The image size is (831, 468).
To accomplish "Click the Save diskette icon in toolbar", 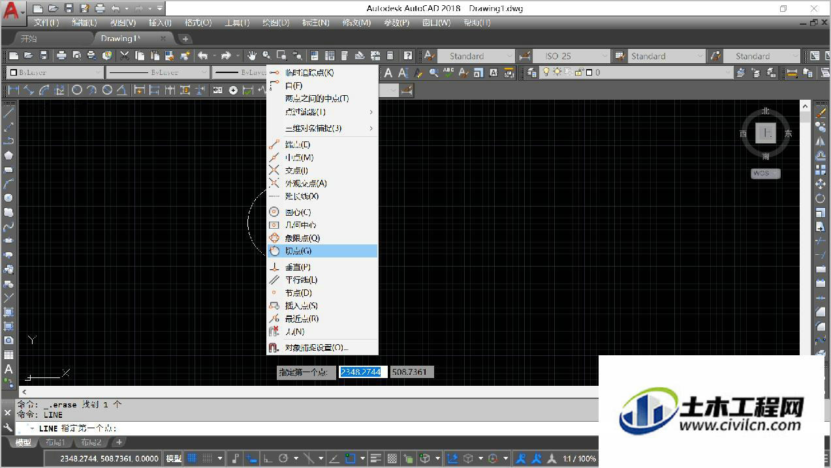I will (44, 56).
